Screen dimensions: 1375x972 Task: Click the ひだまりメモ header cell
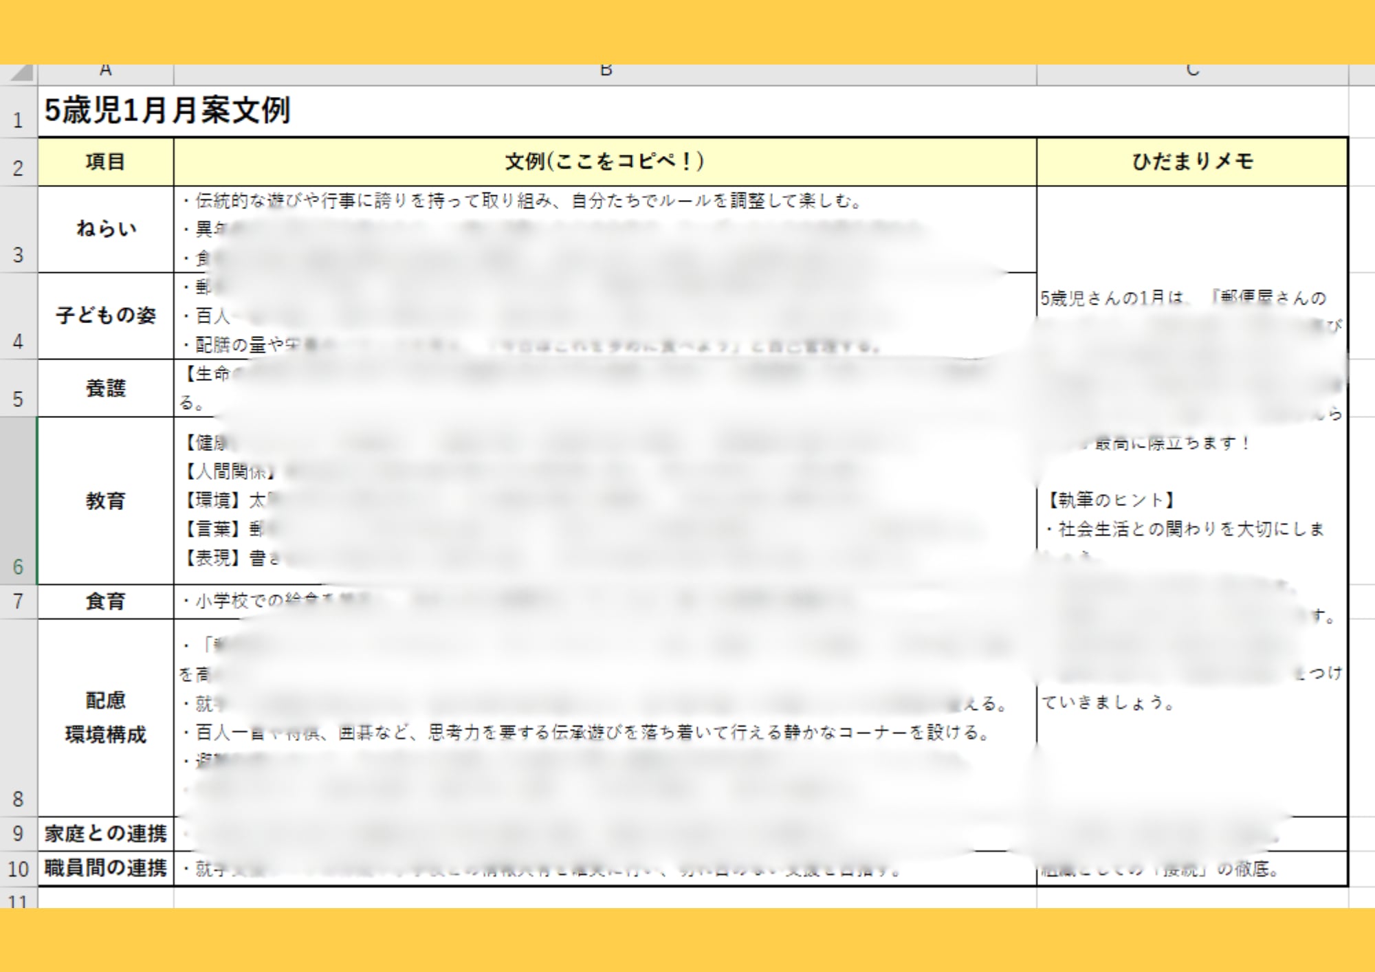(1192, 162)
